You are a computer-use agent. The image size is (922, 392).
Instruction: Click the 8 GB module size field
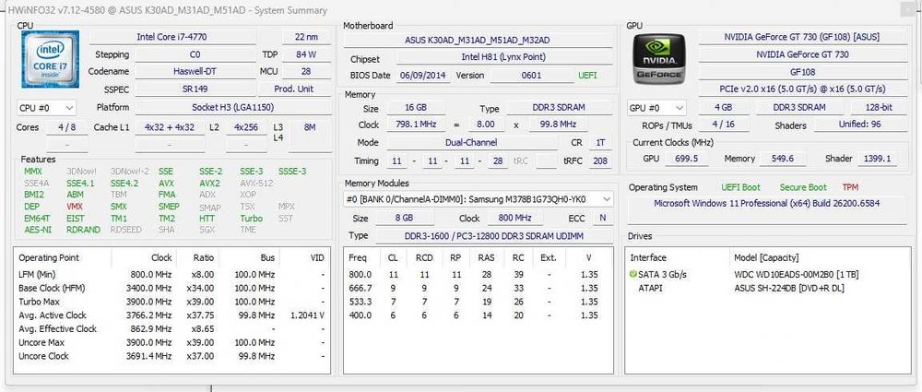(404, 218)
